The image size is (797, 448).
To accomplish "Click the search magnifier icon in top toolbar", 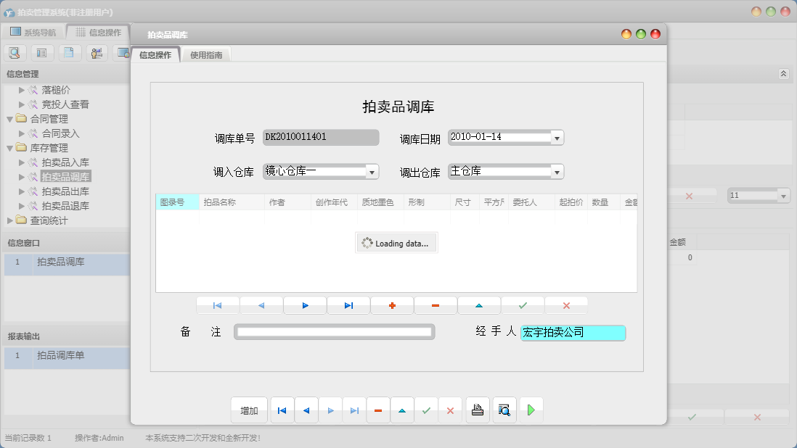I will pyautogui.click(x=15, y=52).
